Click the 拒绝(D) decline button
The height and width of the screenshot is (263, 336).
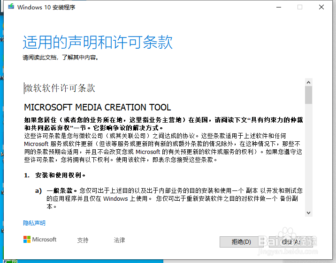pyautogui.click(x=241, y=242)
